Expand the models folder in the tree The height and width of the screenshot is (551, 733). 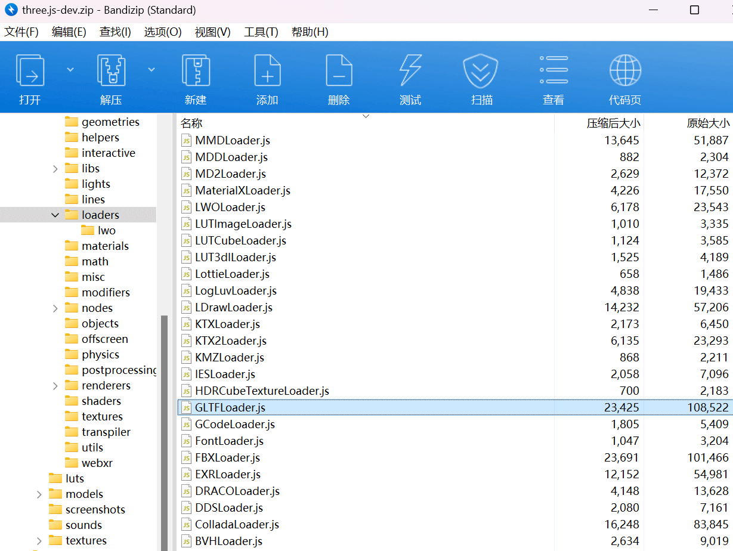click(39, 494)
